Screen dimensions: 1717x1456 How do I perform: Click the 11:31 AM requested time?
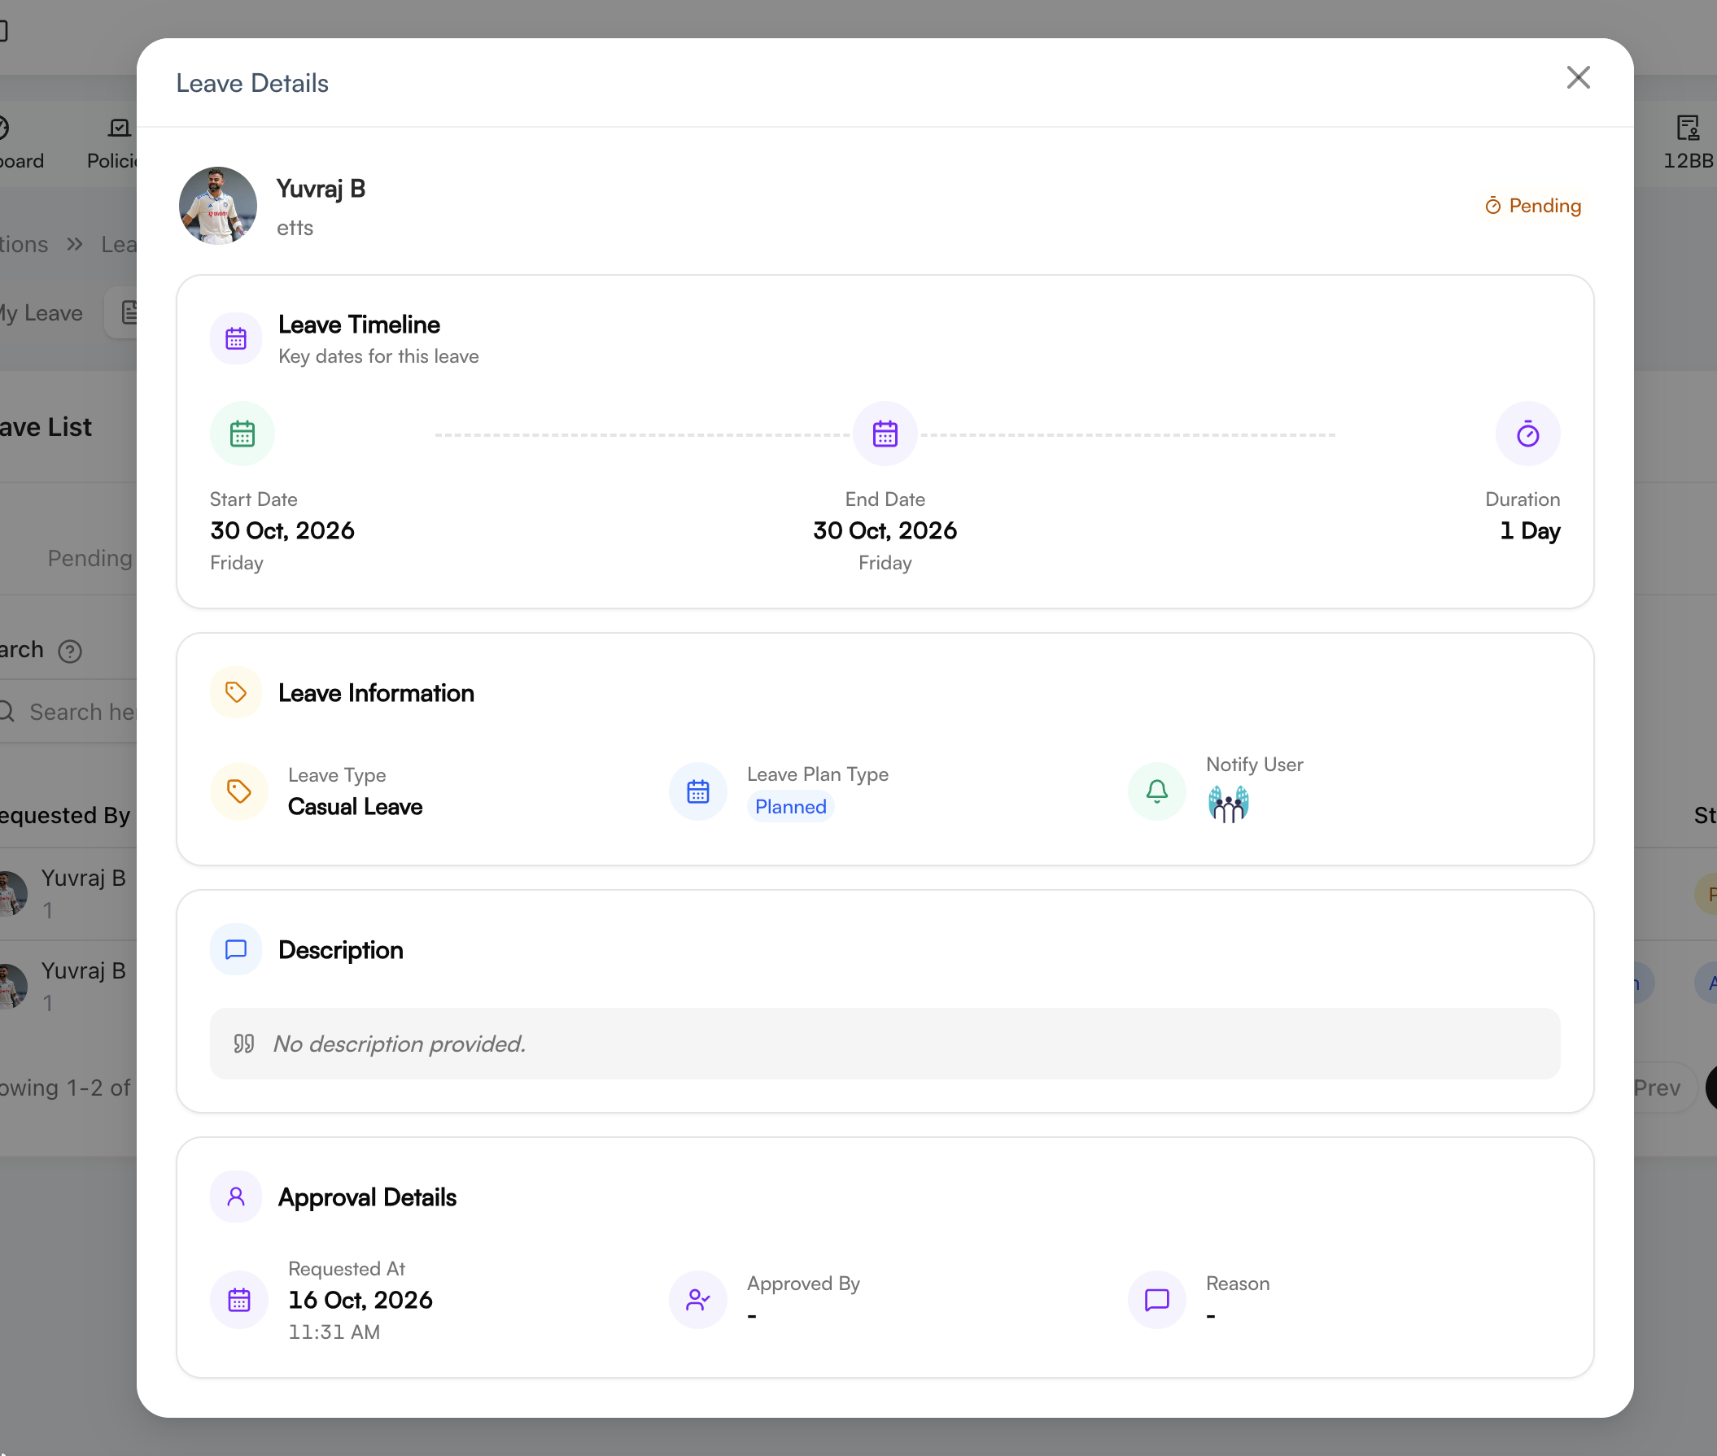[334, 1332]
